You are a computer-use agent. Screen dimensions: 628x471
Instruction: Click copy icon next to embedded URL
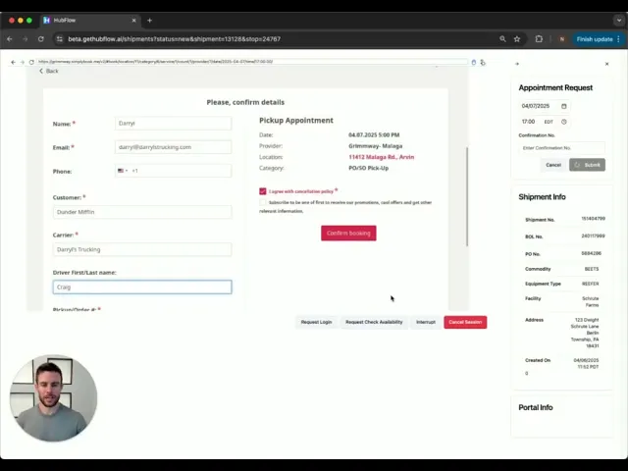(474, 62)
